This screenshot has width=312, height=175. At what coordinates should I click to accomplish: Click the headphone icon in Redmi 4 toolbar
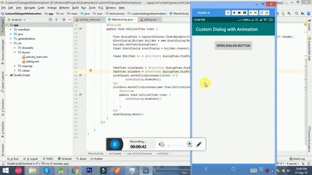coord(228,13)
